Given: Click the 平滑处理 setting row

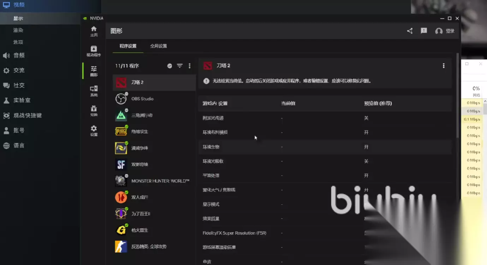Looking at the screenshot, I should tap(325, 175).
